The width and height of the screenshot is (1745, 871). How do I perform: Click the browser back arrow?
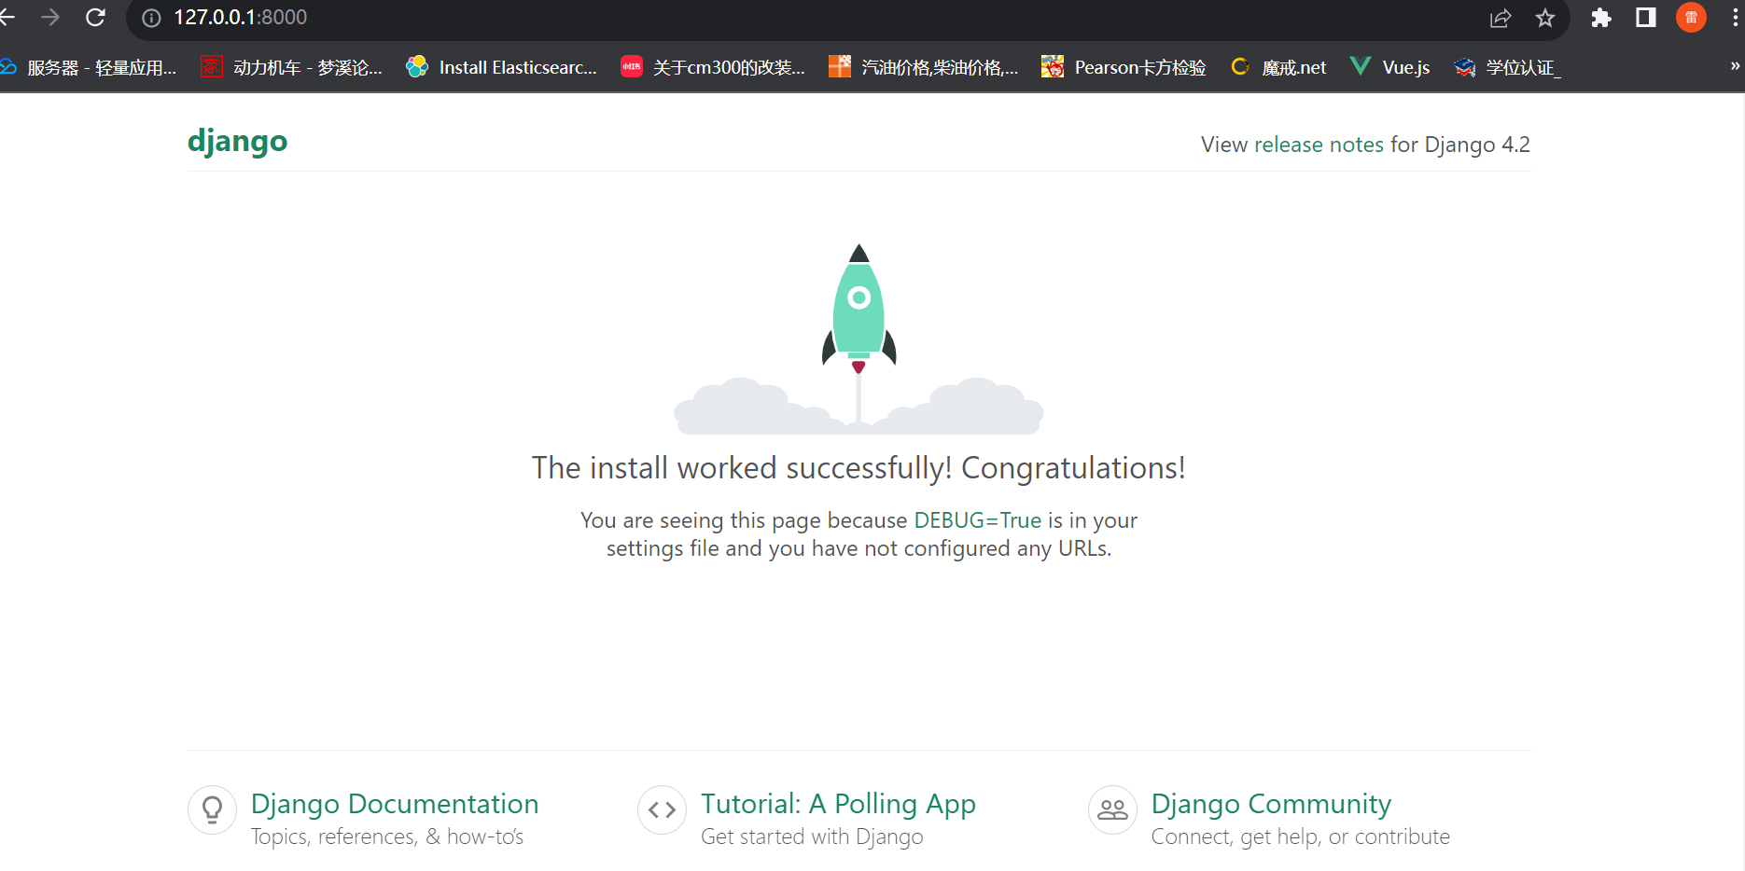pos(7,17)
